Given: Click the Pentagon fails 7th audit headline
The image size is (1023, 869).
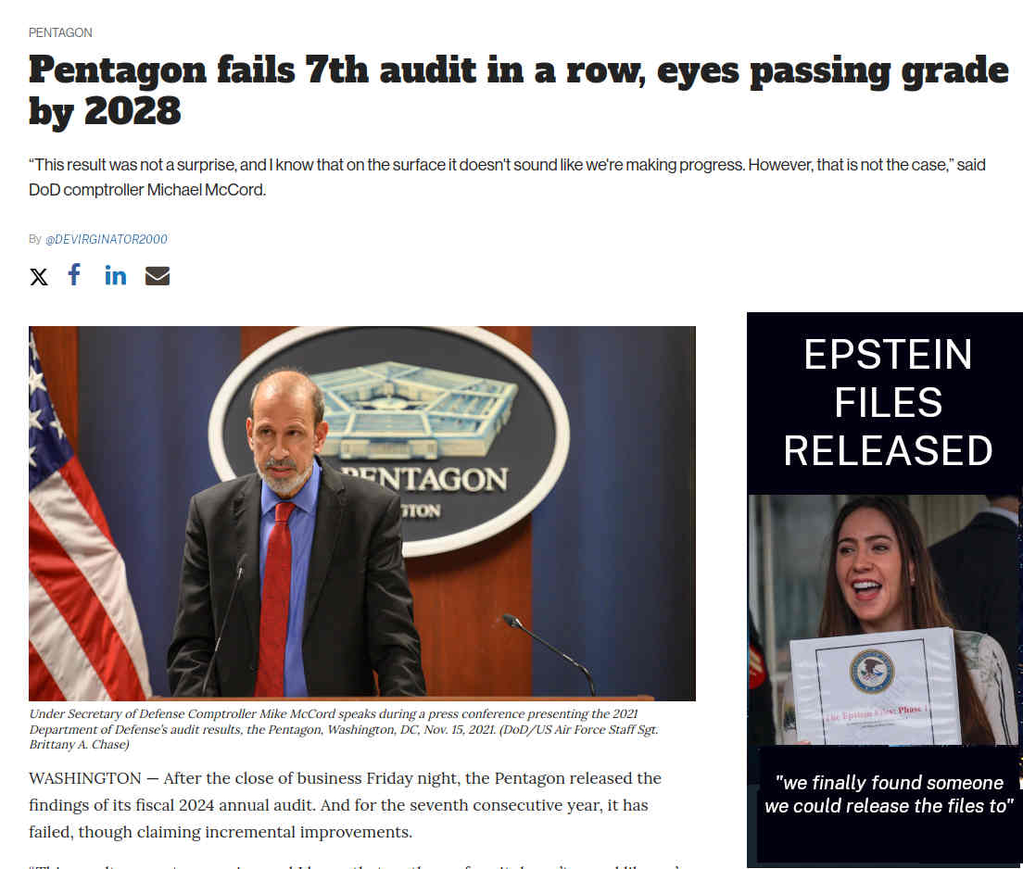Looking at the screenshot, I should (519, 90).
